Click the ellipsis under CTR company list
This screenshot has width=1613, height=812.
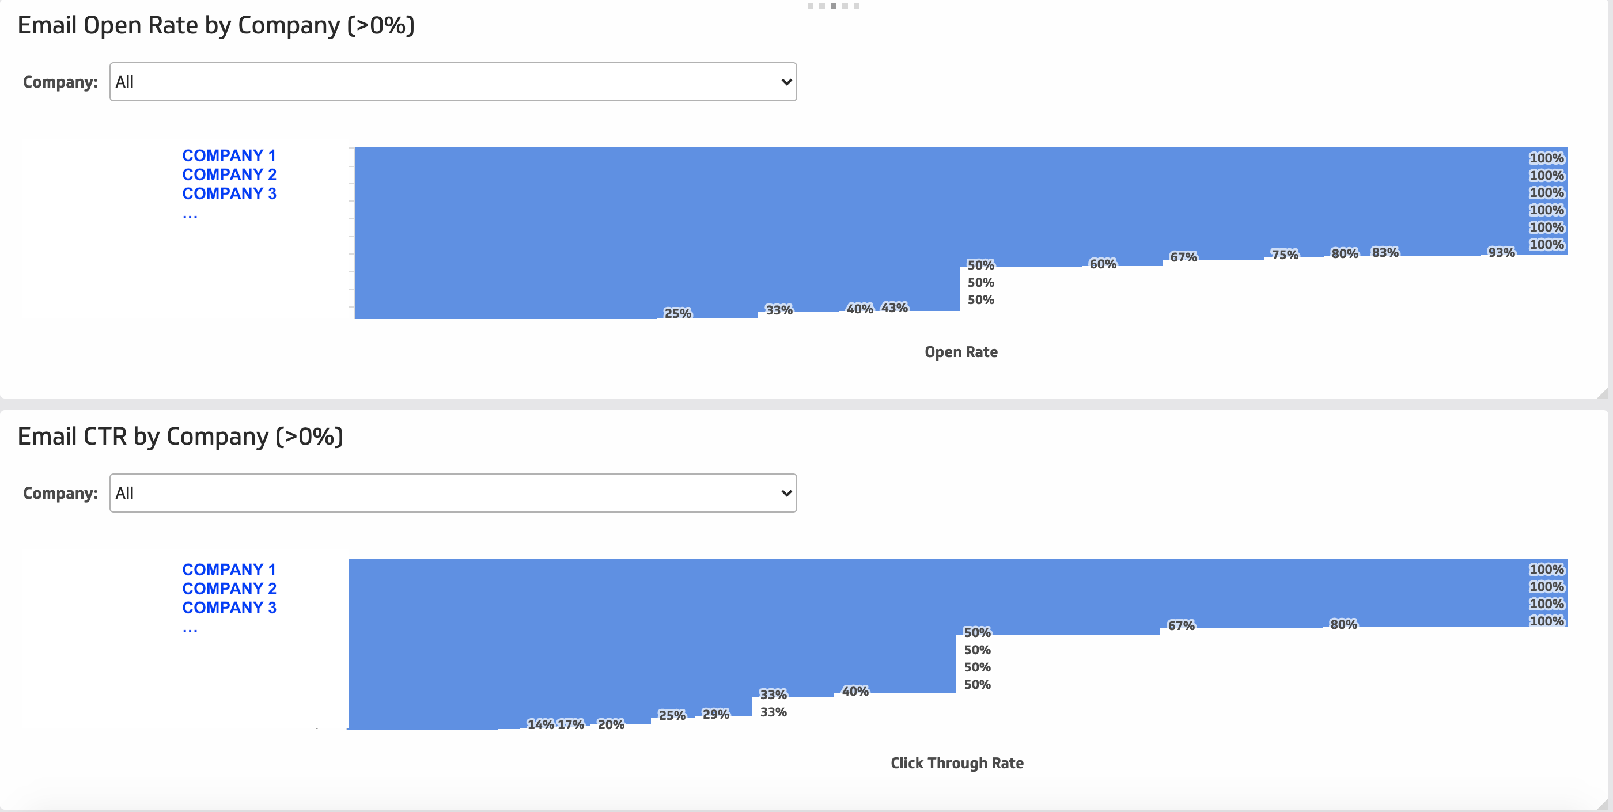point(190,629)
